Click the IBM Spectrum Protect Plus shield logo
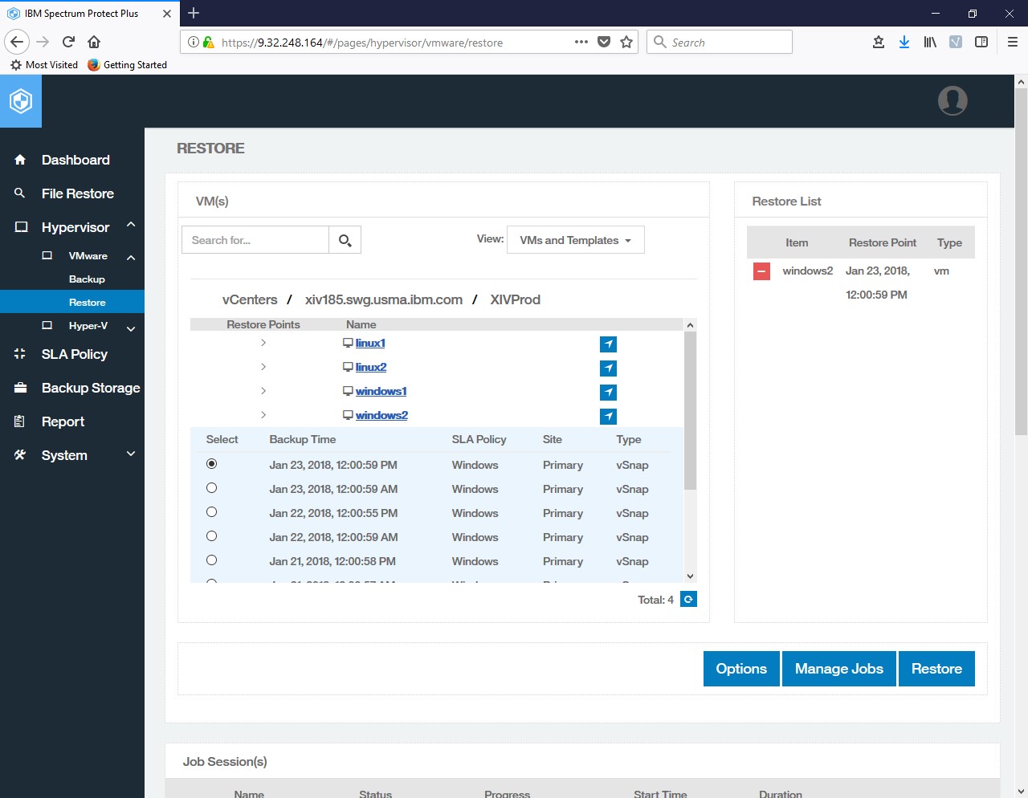 coord(20,100)
